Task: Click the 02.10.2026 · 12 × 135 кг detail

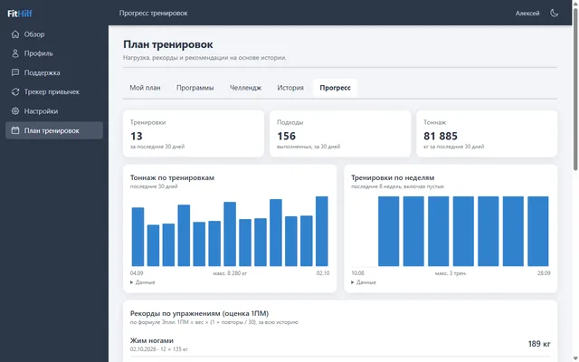Action: click(159, 349)
